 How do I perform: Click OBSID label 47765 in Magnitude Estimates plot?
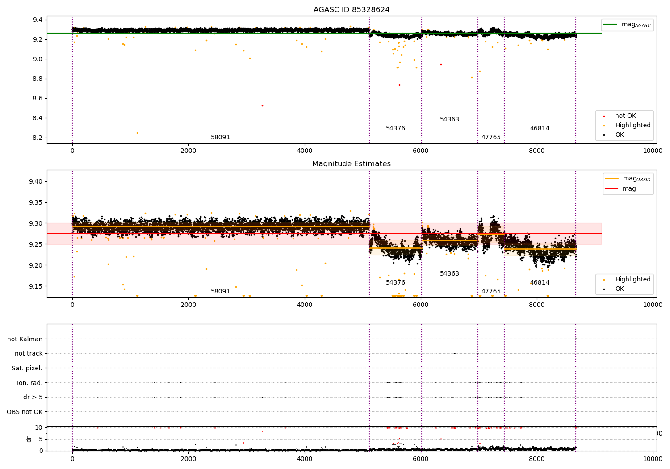click(x=491, y=292)
